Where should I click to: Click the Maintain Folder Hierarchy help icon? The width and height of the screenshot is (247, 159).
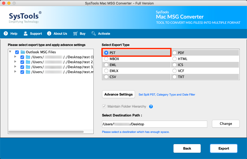151,107
